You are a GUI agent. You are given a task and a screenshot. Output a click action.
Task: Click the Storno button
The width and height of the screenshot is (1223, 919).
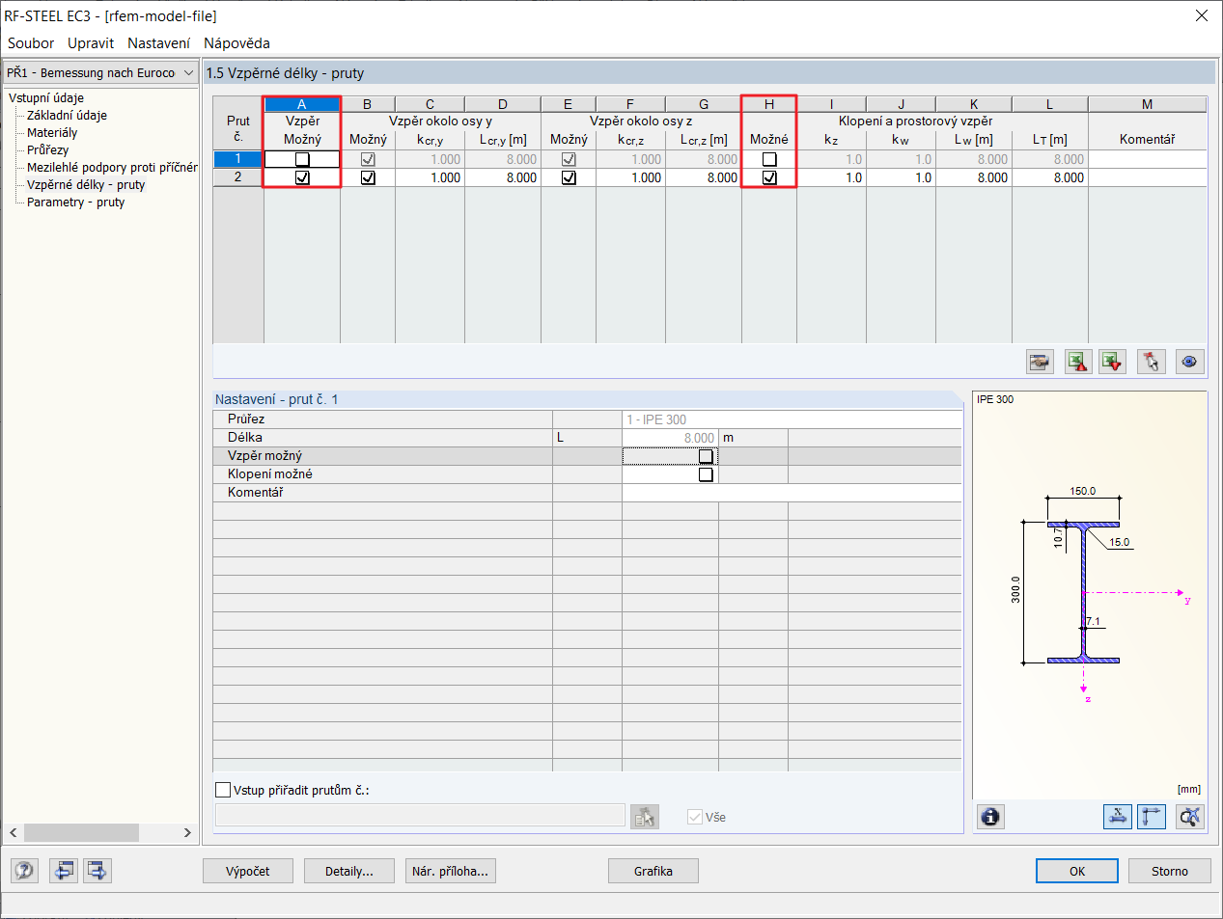(1170, 871)
